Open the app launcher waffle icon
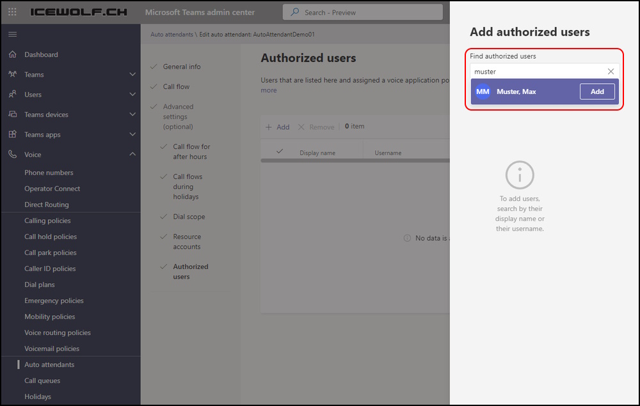 pyautogui.click(x=12, y=12)
